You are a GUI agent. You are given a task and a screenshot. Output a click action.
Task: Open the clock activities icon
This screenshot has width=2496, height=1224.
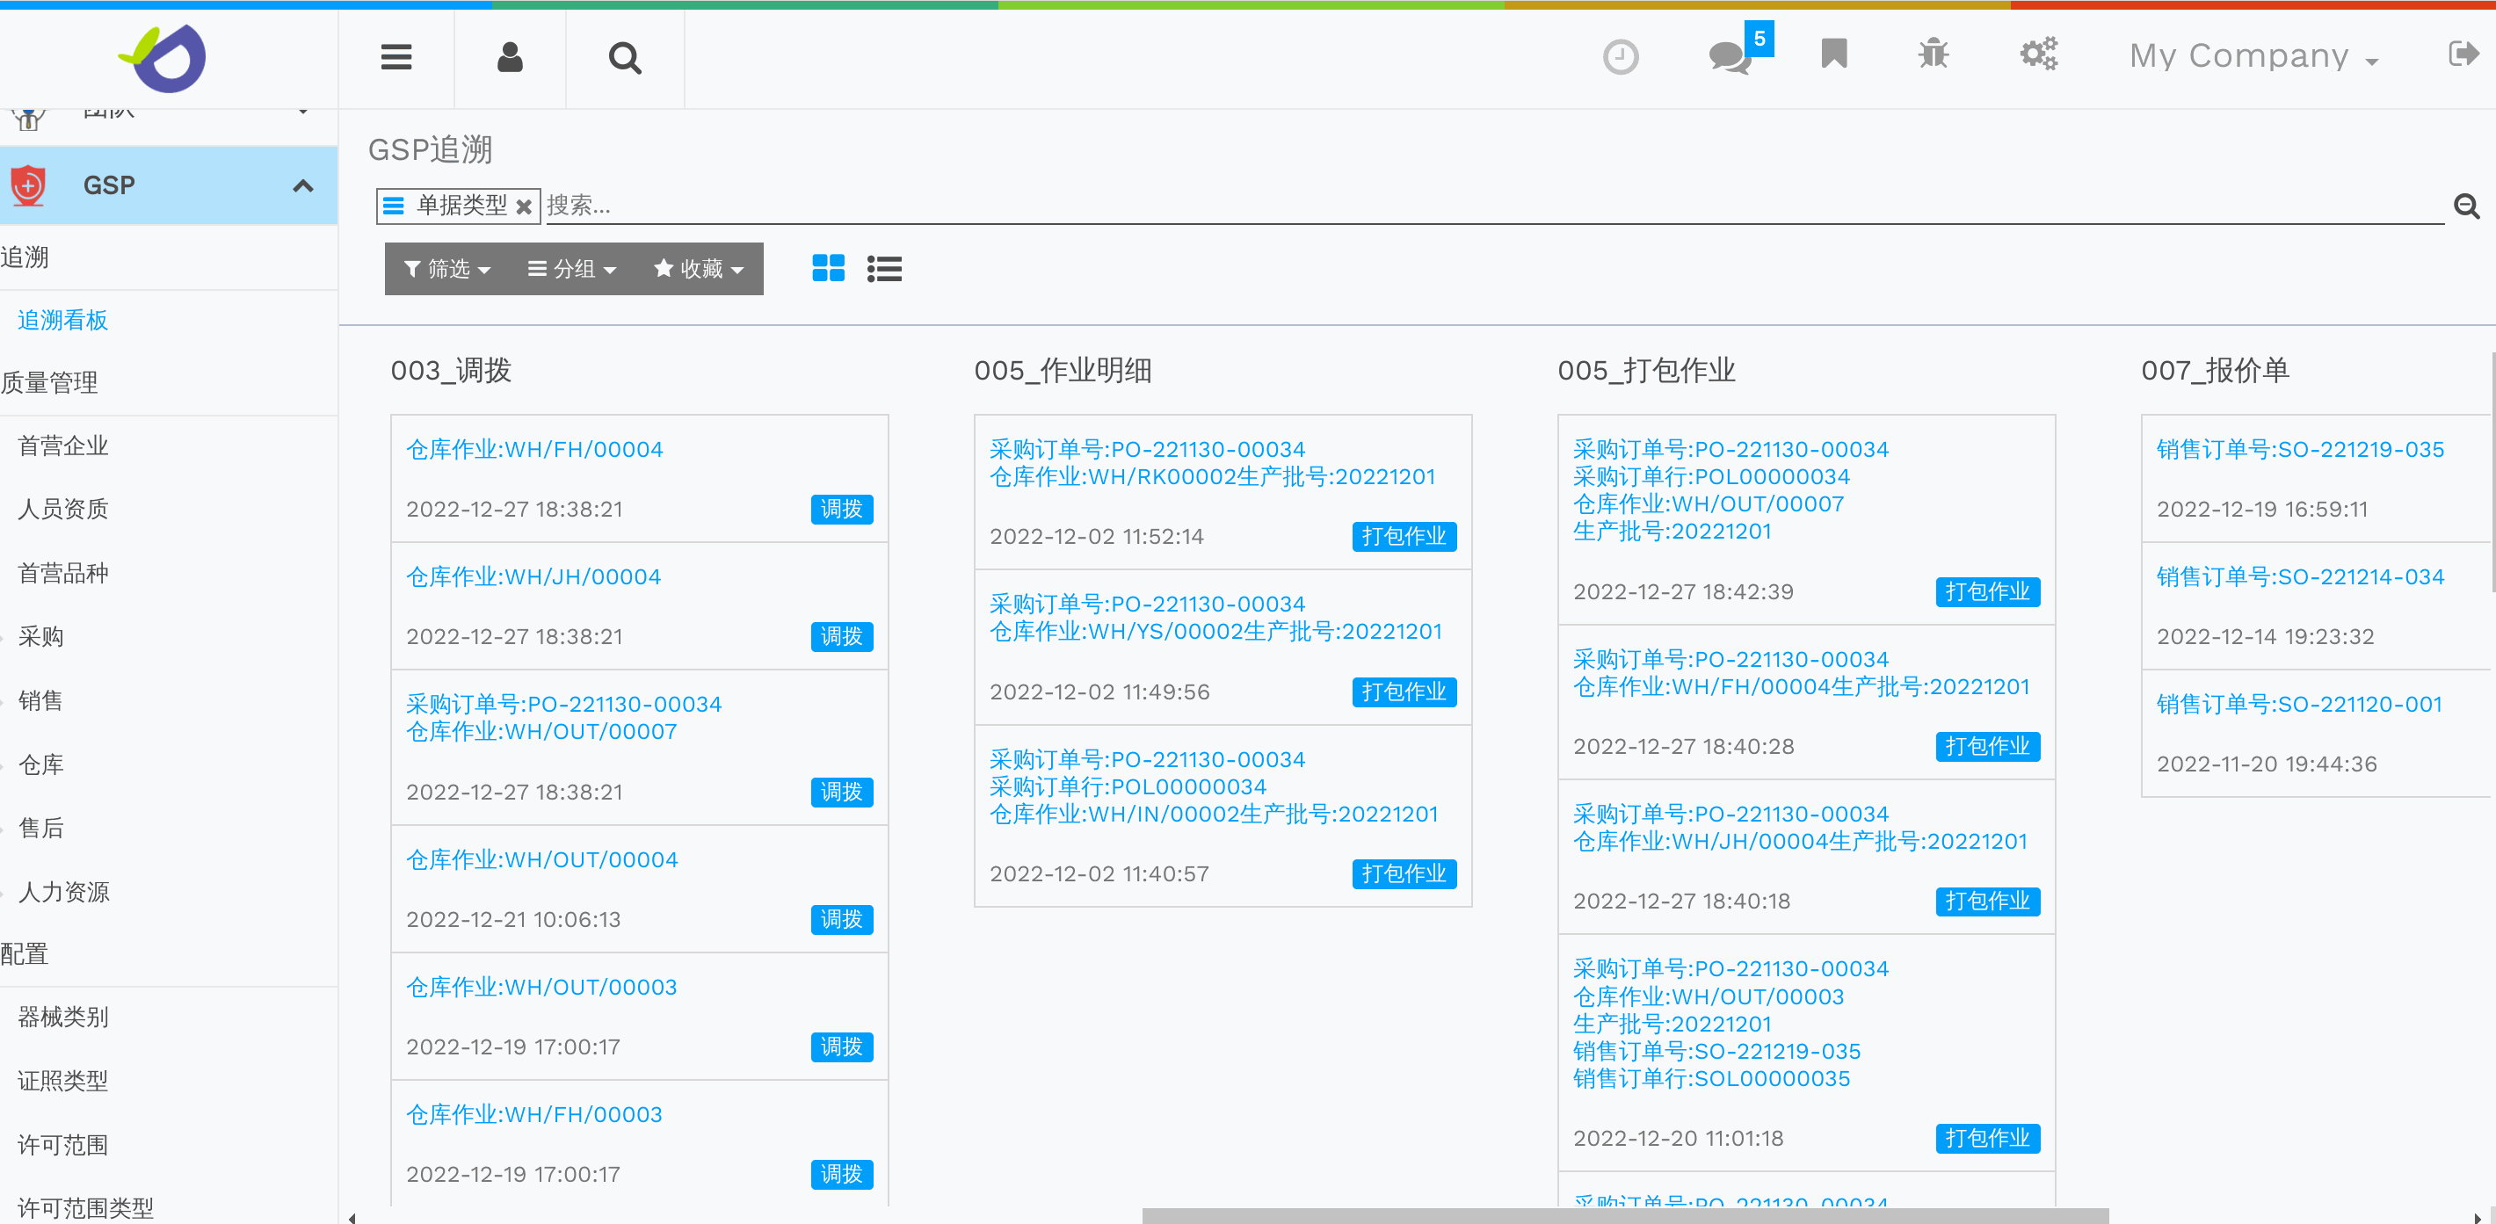click(x=1620, y=56)
